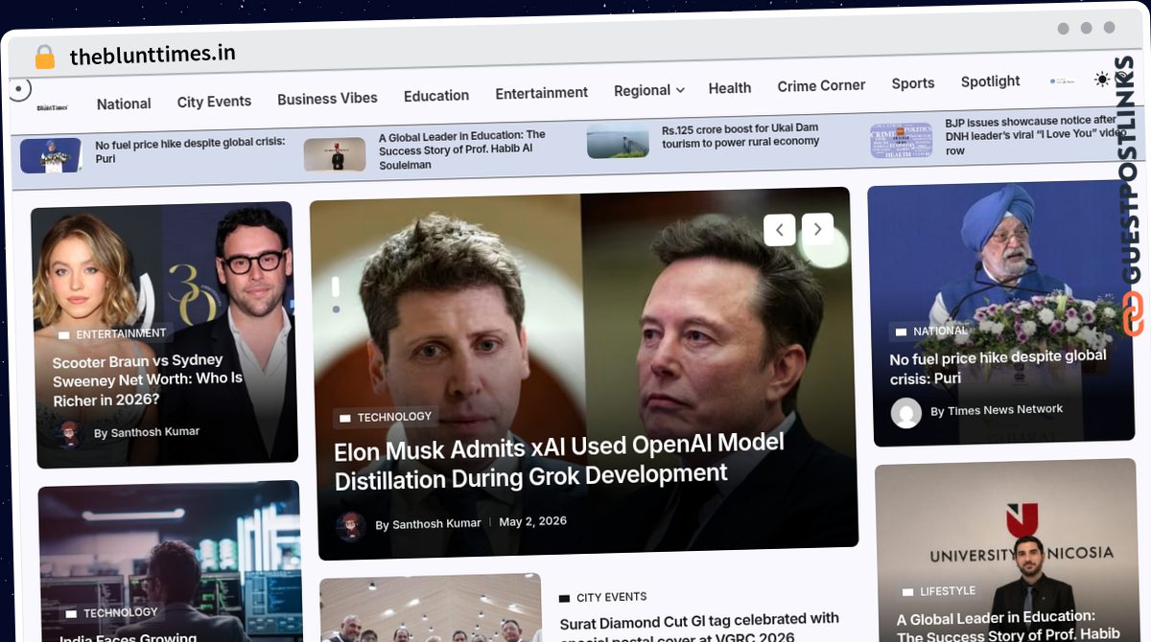Click Puri thumbnail in news ticker
The width and height of the screenshot is (1151, 642).
click(51, 155)
